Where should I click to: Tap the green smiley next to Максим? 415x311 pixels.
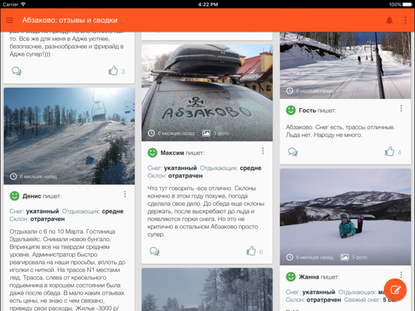(153, 152)
